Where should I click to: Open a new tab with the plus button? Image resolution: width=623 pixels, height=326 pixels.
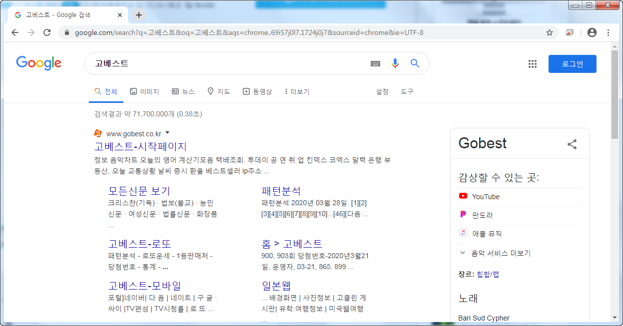[139, 15]
